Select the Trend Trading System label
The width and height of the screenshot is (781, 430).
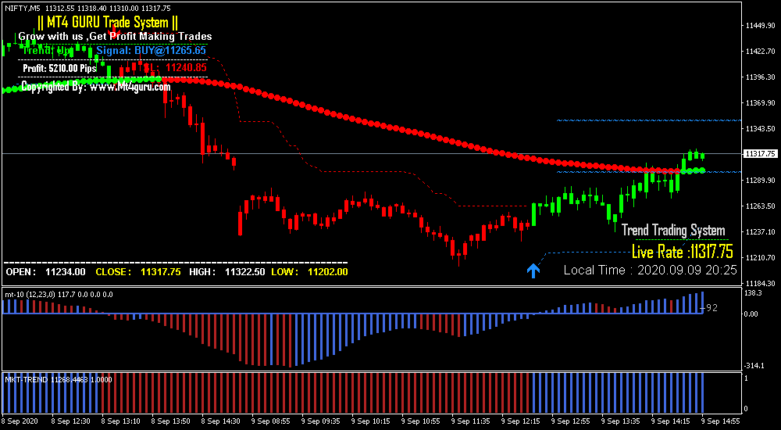coord(673,230)
